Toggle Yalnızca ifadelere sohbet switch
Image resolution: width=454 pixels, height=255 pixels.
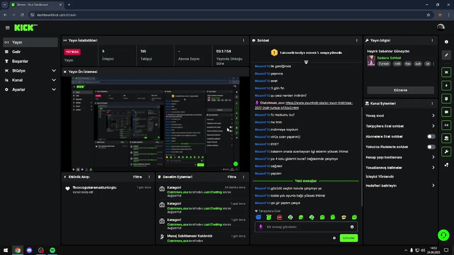431,147
